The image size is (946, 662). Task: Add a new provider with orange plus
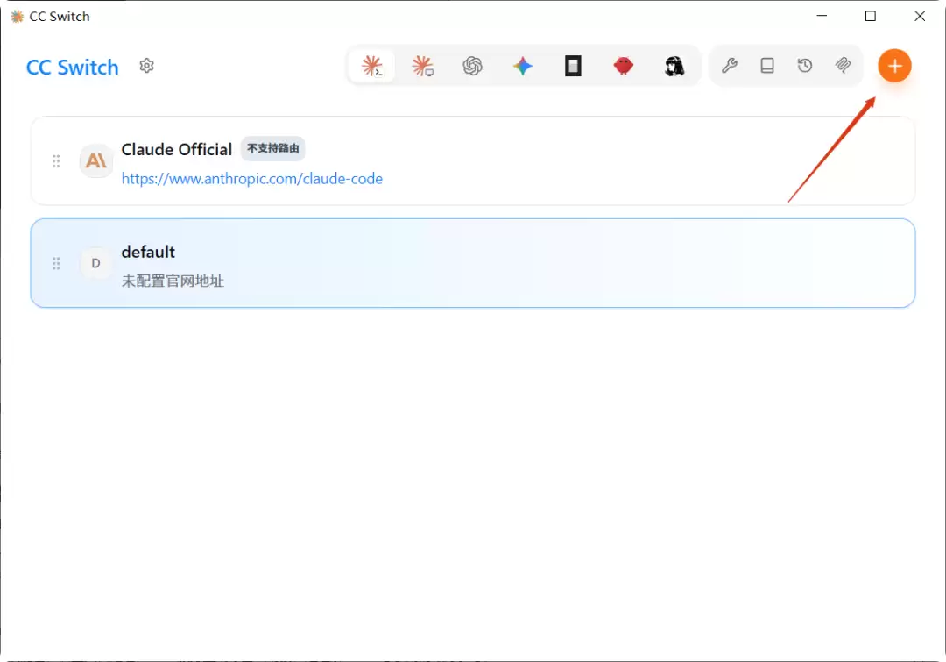894,65
